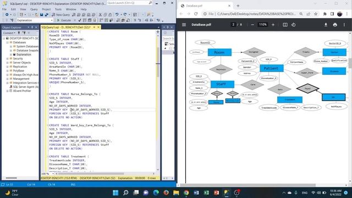
Task: Open Excel from the taskbar
Action: pyautogui.click(x=206, y=193)
